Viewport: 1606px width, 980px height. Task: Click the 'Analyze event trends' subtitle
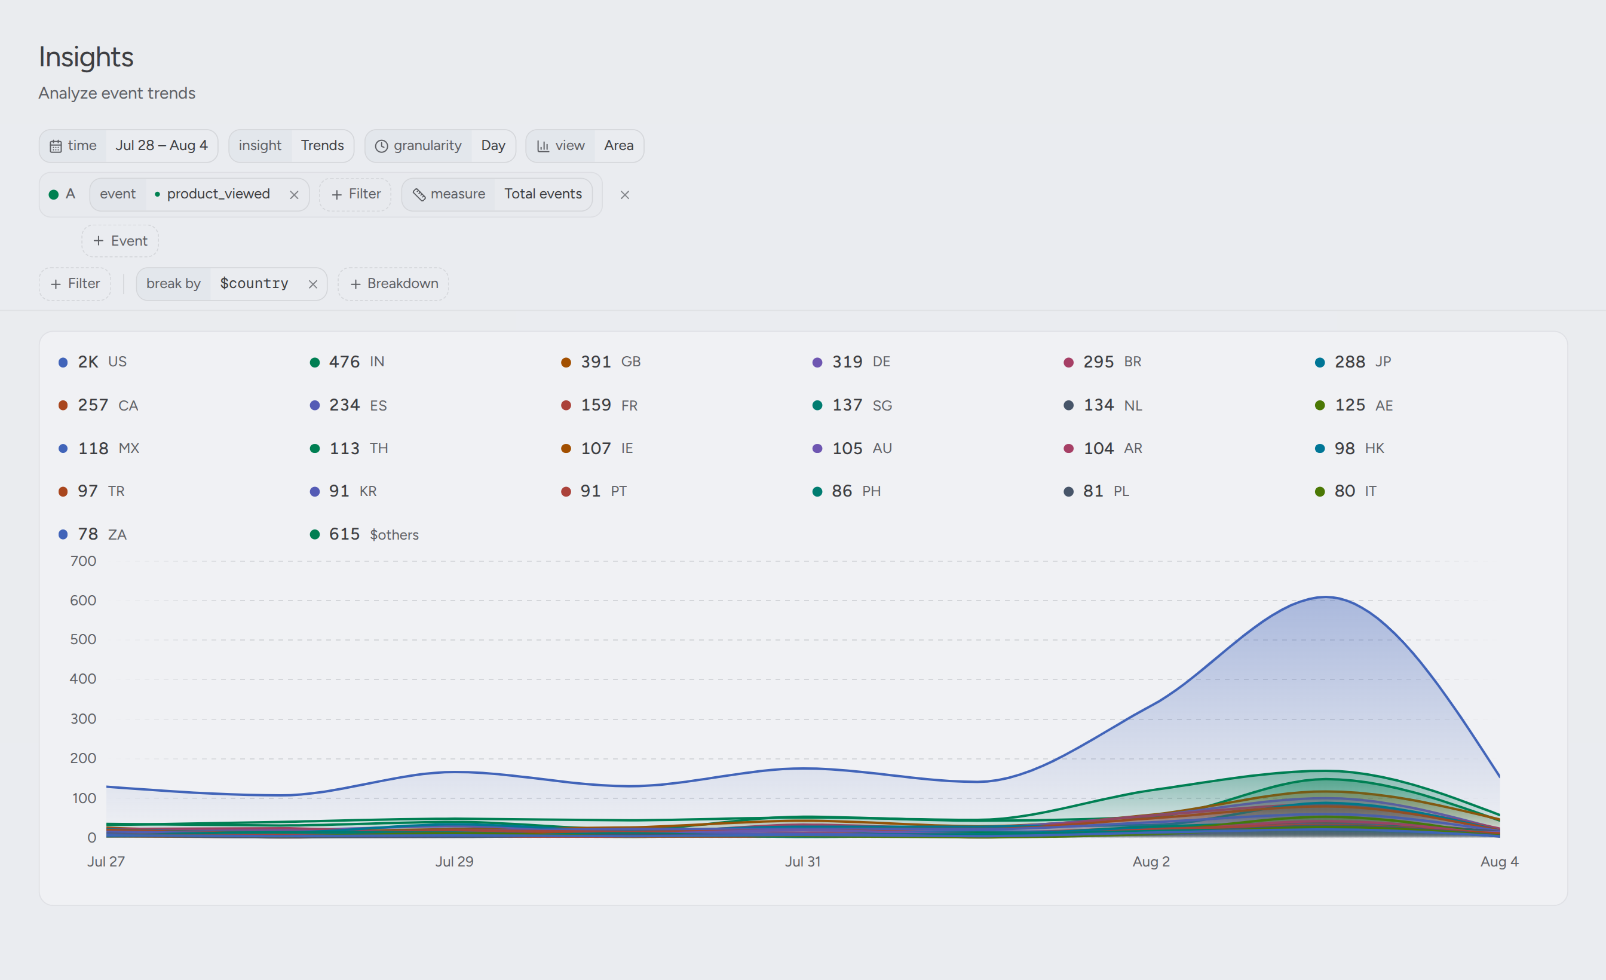117,93
